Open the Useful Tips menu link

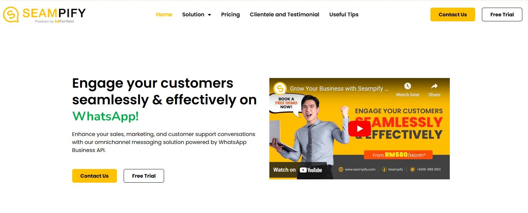[344, 14]
